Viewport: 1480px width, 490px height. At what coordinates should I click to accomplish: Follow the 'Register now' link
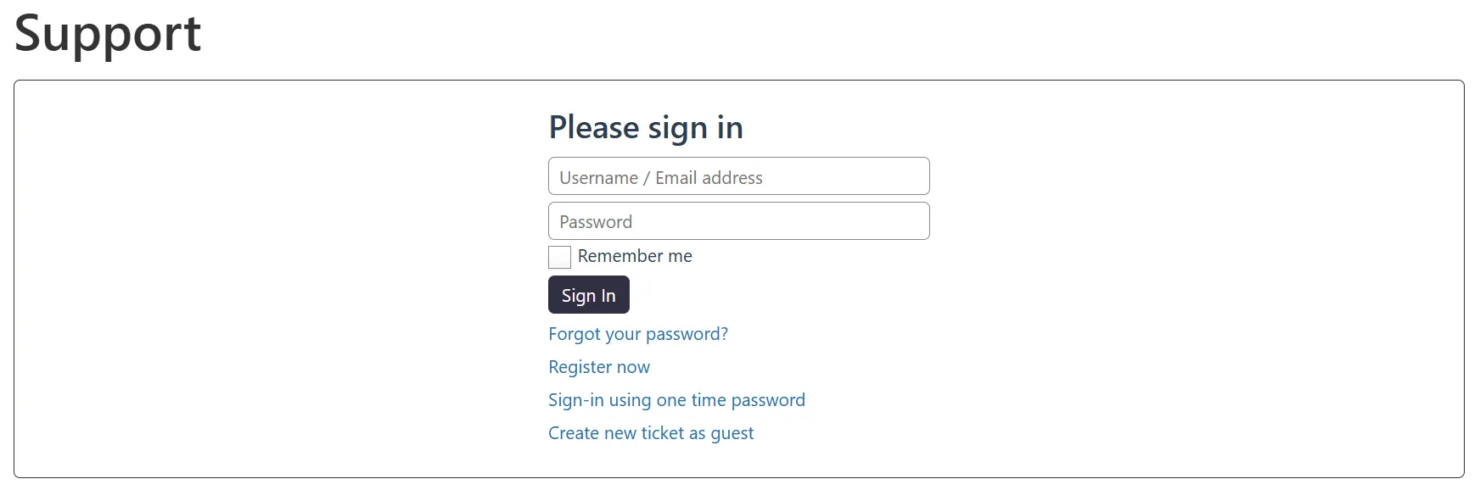pos(599,367)
